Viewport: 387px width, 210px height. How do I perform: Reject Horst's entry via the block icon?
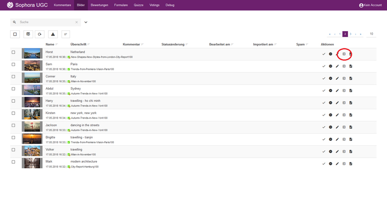pyautogui.click(x=330, y=54)
